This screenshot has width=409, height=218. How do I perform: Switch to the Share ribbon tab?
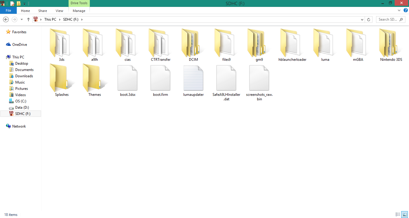pos(43,11)
